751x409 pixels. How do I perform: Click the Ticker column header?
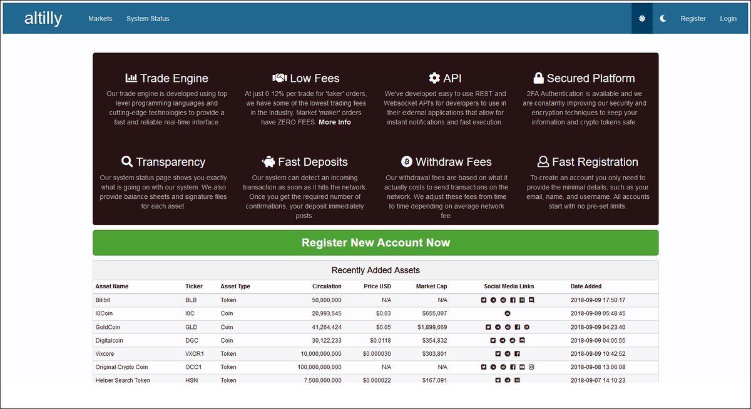pos(194,286)
